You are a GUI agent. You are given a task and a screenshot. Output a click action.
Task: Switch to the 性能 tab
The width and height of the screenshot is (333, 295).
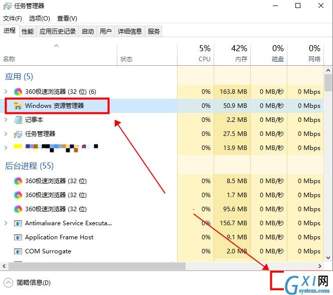tap(28, 32)
